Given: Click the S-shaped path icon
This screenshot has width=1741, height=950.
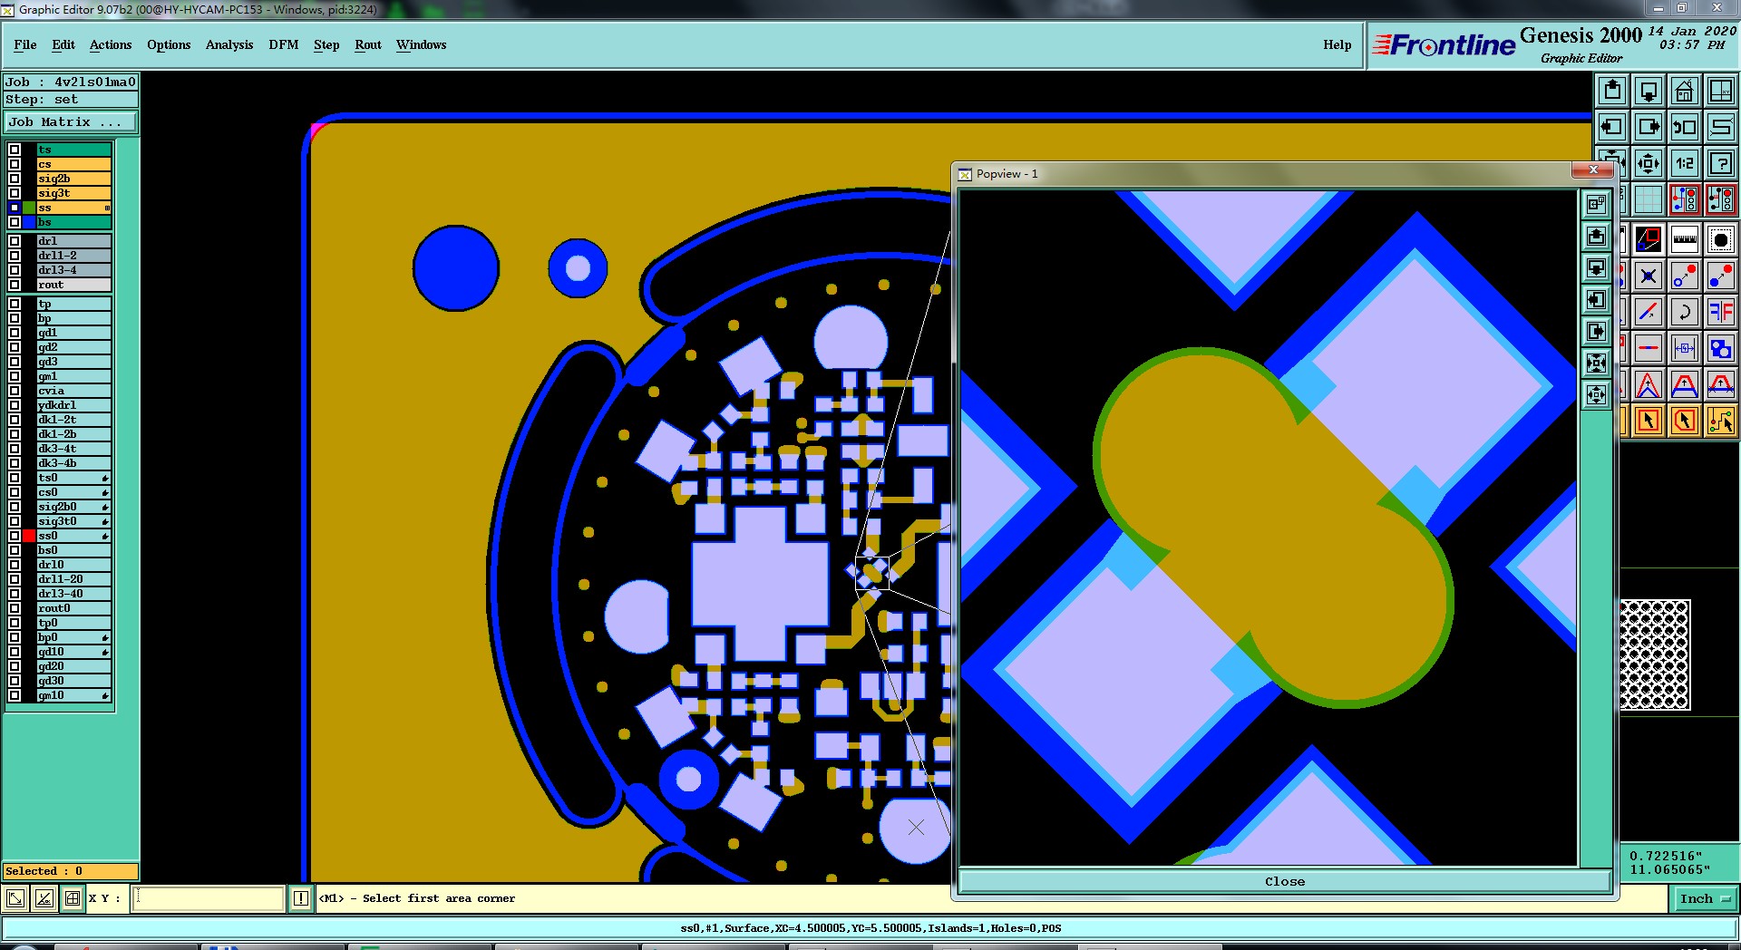Looking at the screenshot, I should click(x=1721, y=127).
